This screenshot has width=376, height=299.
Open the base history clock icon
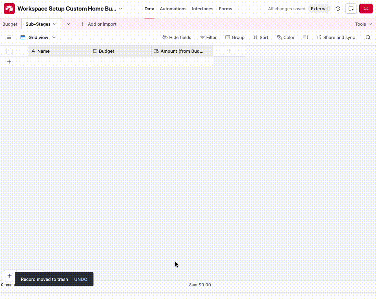point(338,9)
